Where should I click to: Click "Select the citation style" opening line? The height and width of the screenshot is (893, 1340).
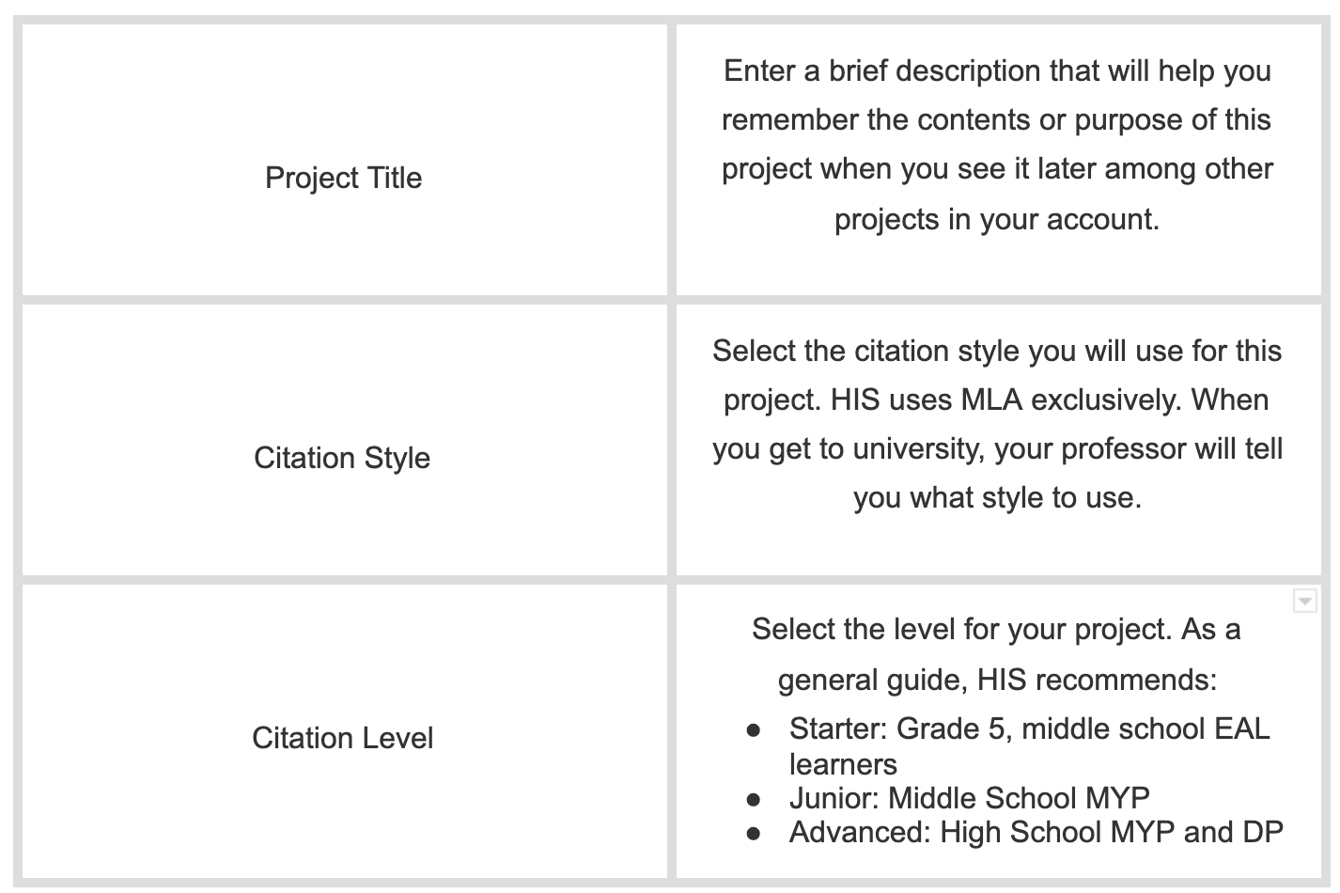pyautogui.click(x=997, y=351)
